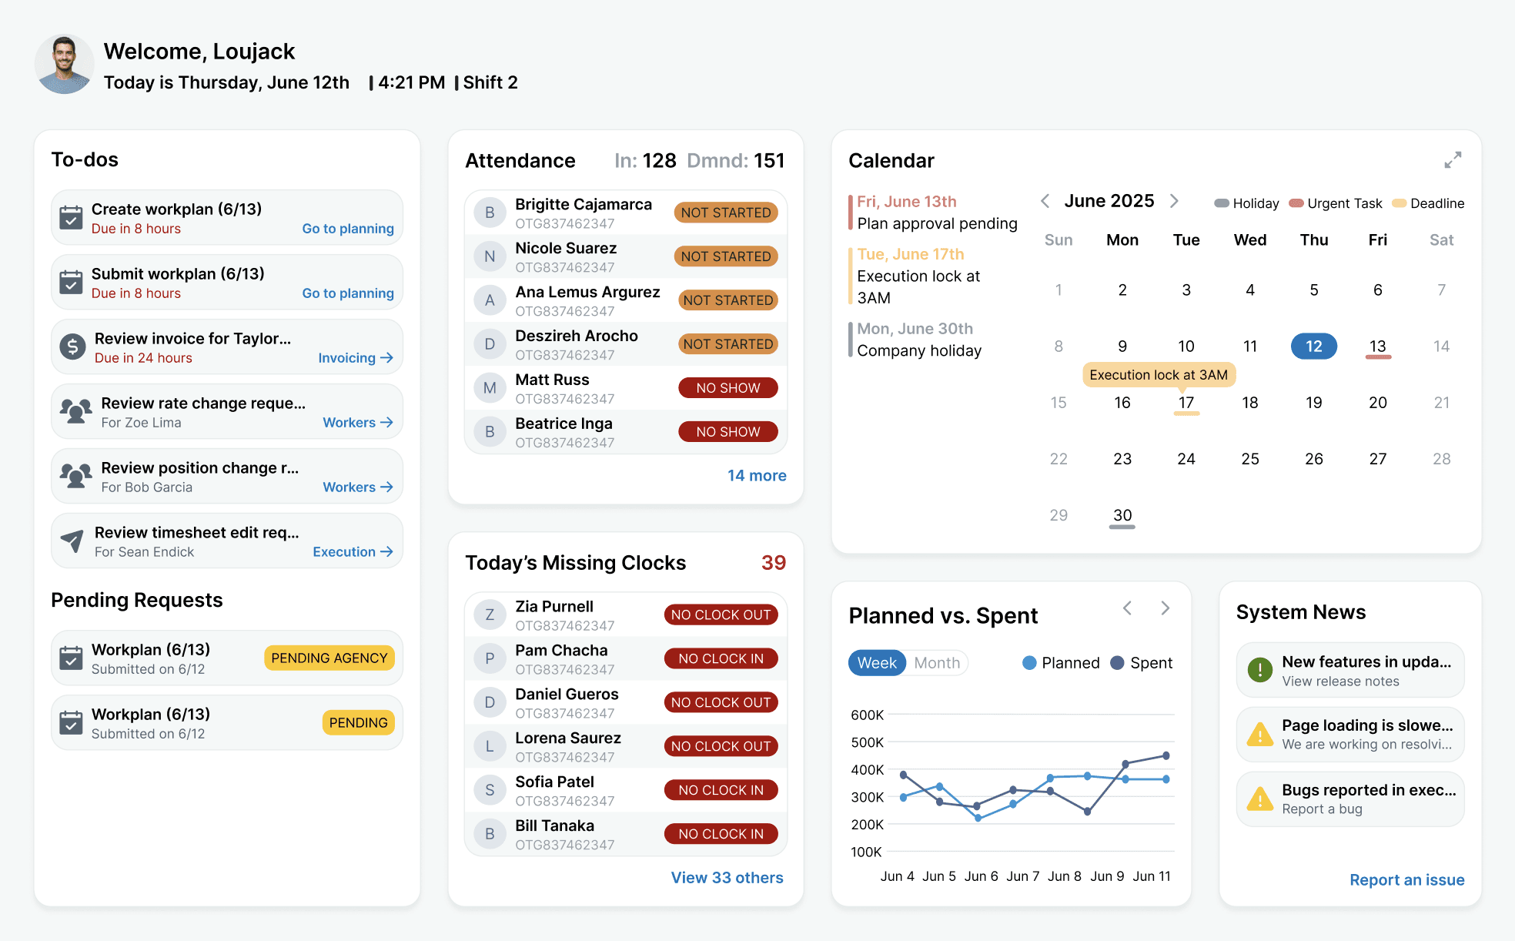Click the calendar-check icon for Create workplan

[72, 218]
